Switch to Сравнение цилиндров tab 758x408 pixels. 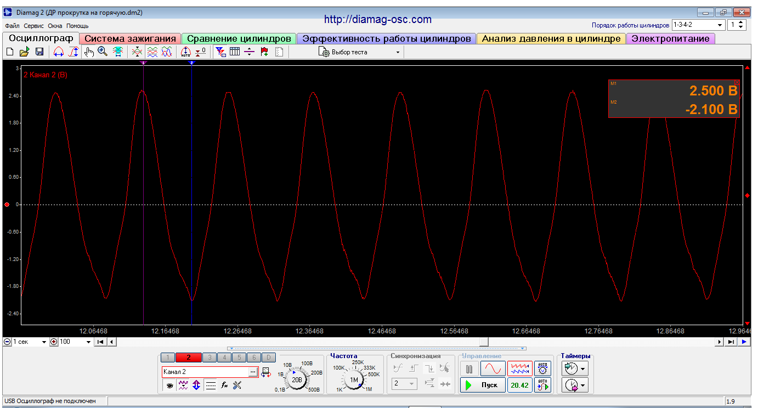[239, 38]
